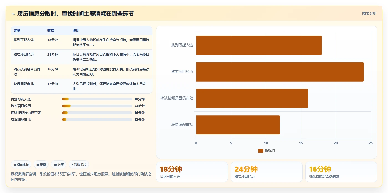
Task: Click the page title 履历信息分散时
Action: (75, 14)
